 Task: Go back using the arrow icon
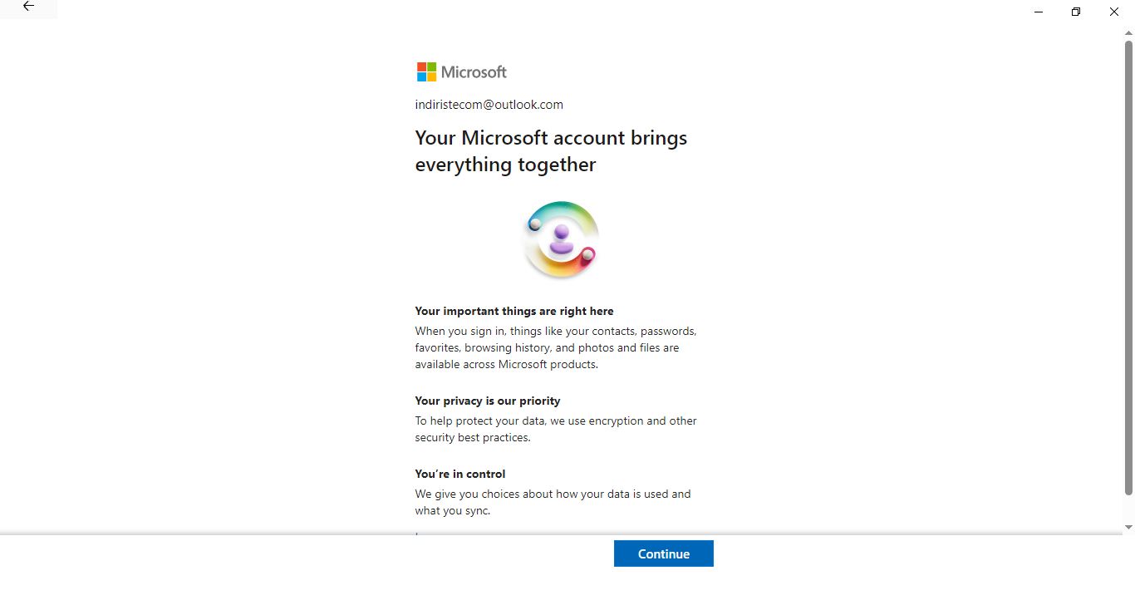28,6
